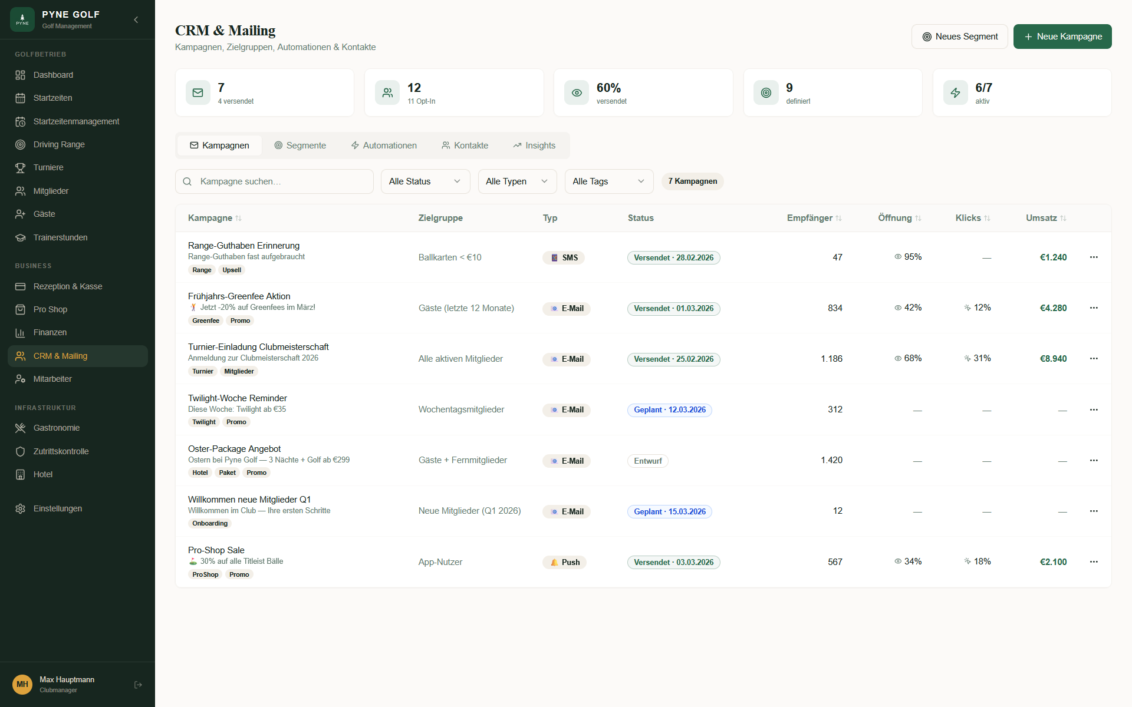Open Zutrittskontrolle shield item
Screen dimensions: 1132x707
click(x=61, y=451)
